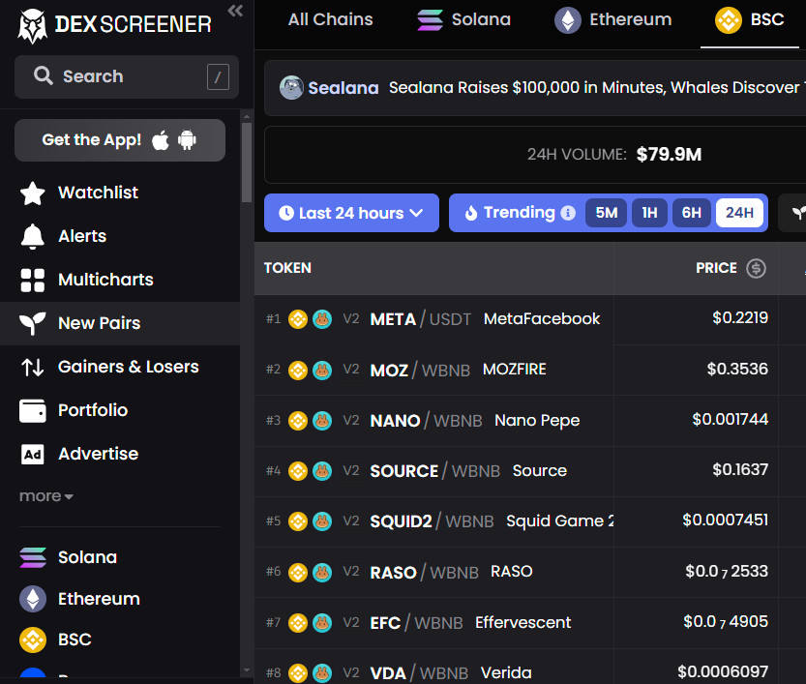Click the 24H volume $79.9M stat
This screenshot has width=806, height=684.
614,154
